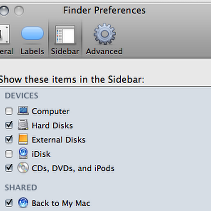Open the Advanced gear icon pane

[104, 34]
